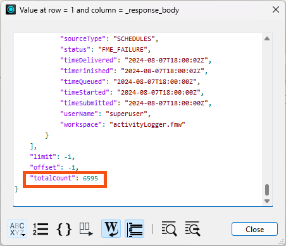Click the find next search icon
Image resolution: width=286 pixels, height=246 pixels.
tap(193, 229)
